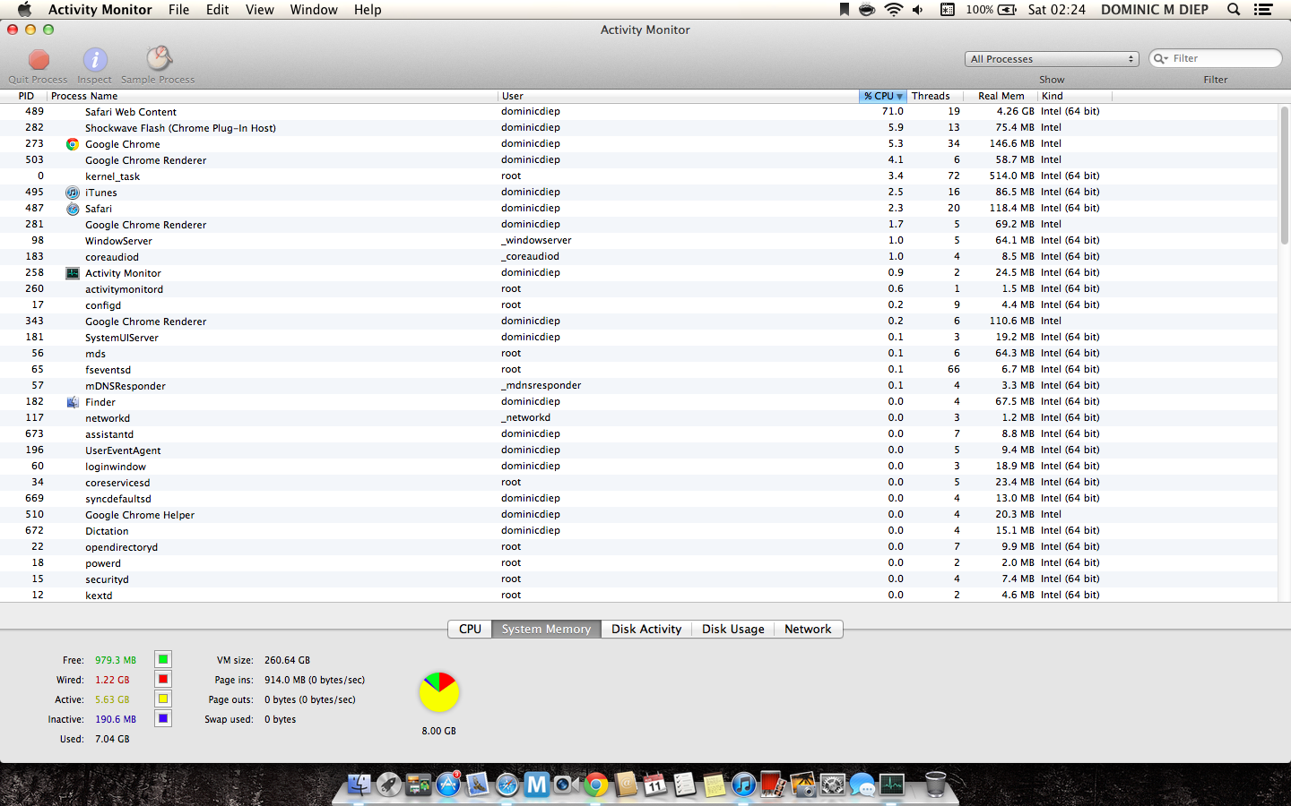Select the Safari process row icon
This screenshot has height=806, width=1291.
click(x=73, y=209)
